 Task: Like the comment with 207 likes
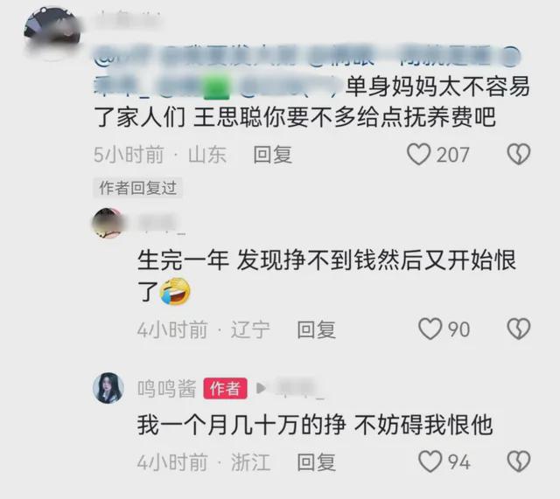coord(418,154)
